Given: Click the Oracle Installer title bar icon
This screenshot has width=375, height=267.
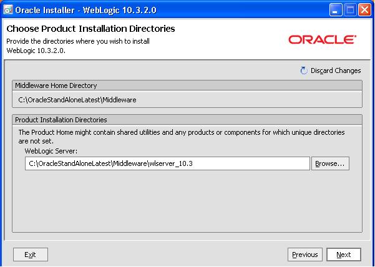Looking at the screenshot, I should (x=8, y=9).
